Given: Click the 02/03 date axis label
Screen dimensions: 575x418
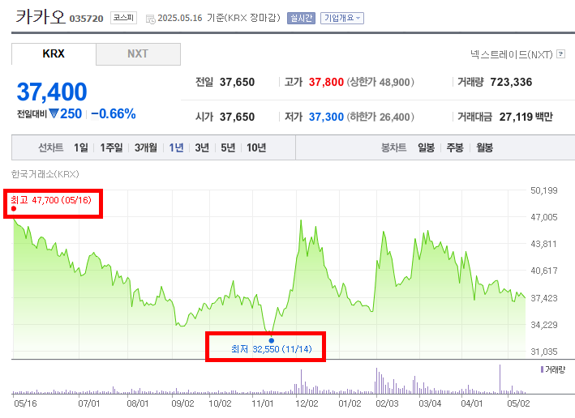Looking at the screenshot, I should pos(387,403).
